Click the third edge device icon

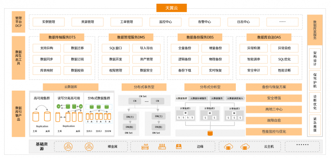179,146
